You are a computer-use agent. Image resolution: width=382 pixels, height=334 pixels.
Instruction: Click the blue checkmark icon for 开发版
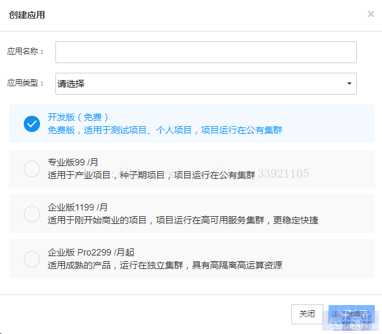(x=32, y=124)
